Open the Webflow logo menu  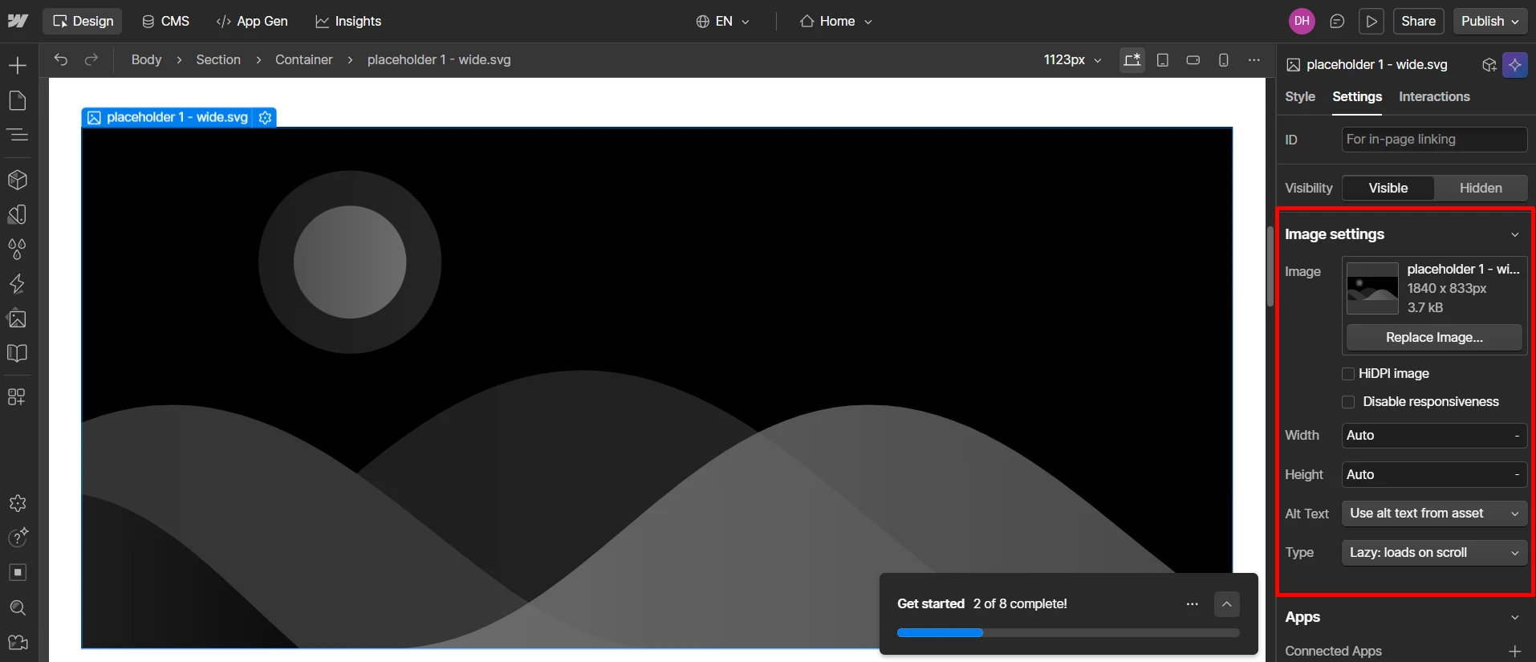[x=18, y=21]
